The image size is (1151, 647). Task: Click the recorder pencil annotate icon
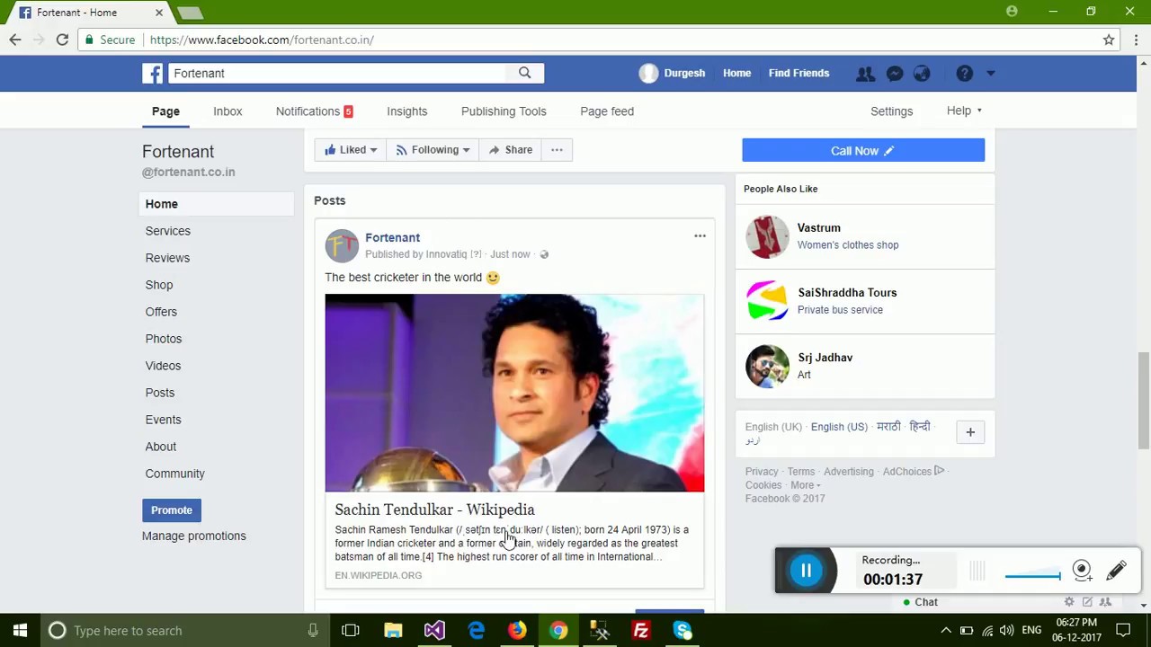tap(1117, 571)
